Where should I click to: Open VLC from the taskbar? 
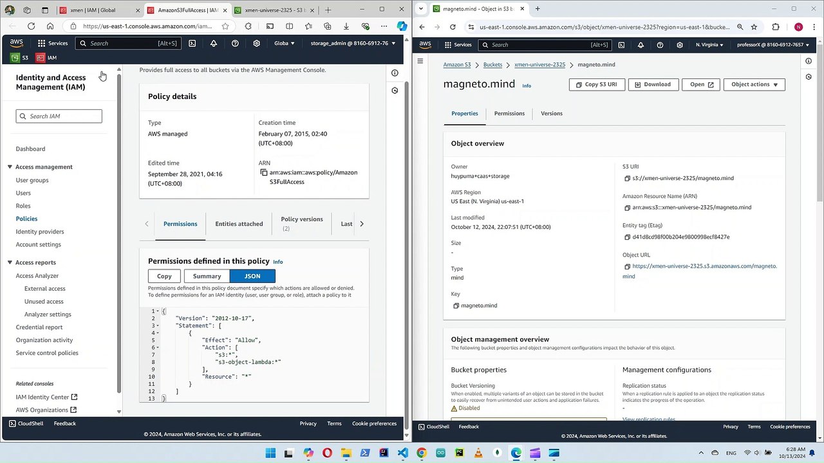click(x=478, y=453)
